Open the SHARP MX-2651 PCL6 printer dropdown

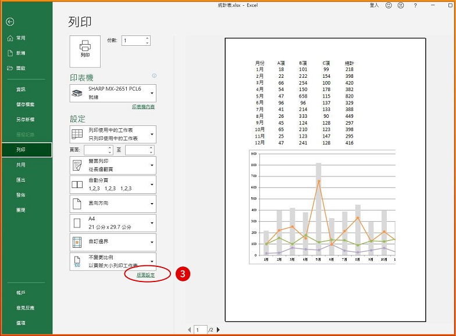click(113, 93)
